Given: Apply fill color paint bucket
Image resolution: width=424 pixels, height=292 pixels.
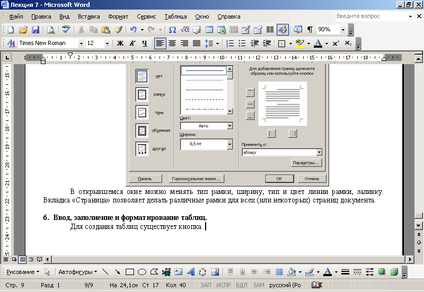Looking at the screenshot, I should click(x=291, y=272).
